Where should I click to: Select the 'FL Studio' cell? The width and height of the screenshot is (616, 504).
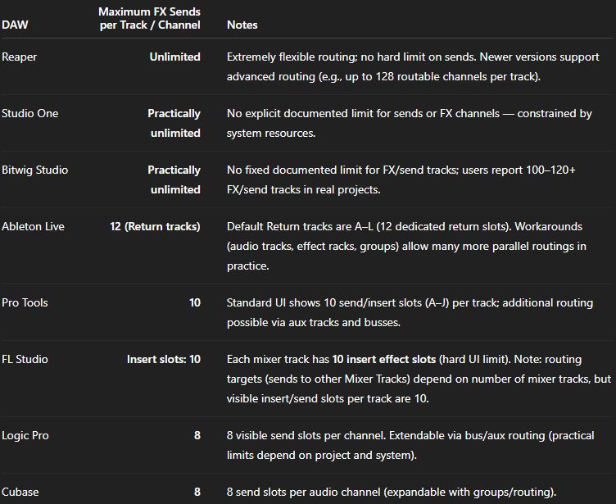[x=25, y=359]
